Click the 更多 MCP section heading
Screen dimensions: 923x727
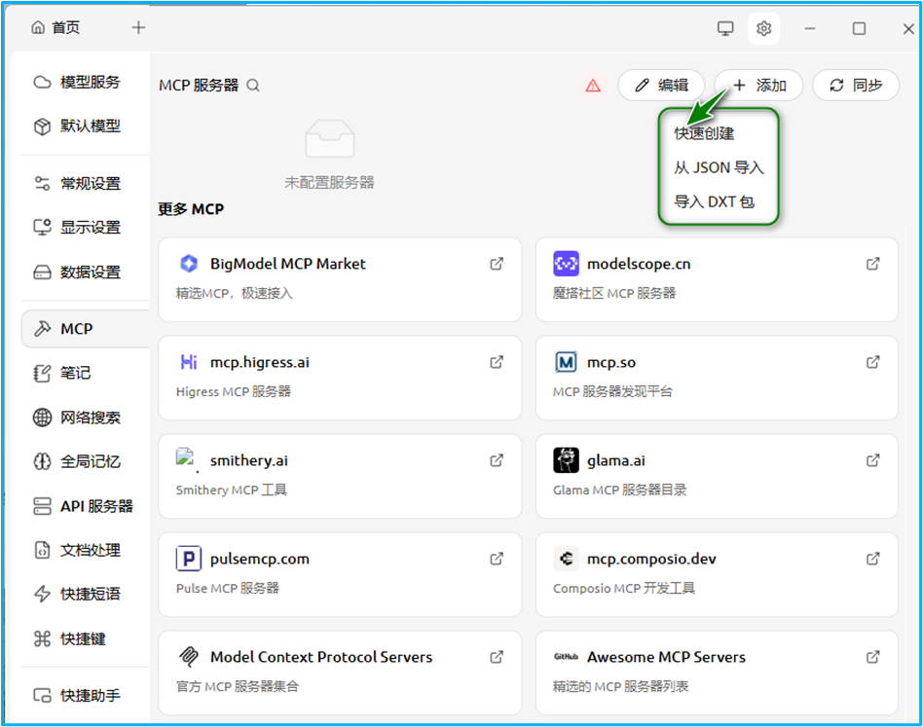191,209
